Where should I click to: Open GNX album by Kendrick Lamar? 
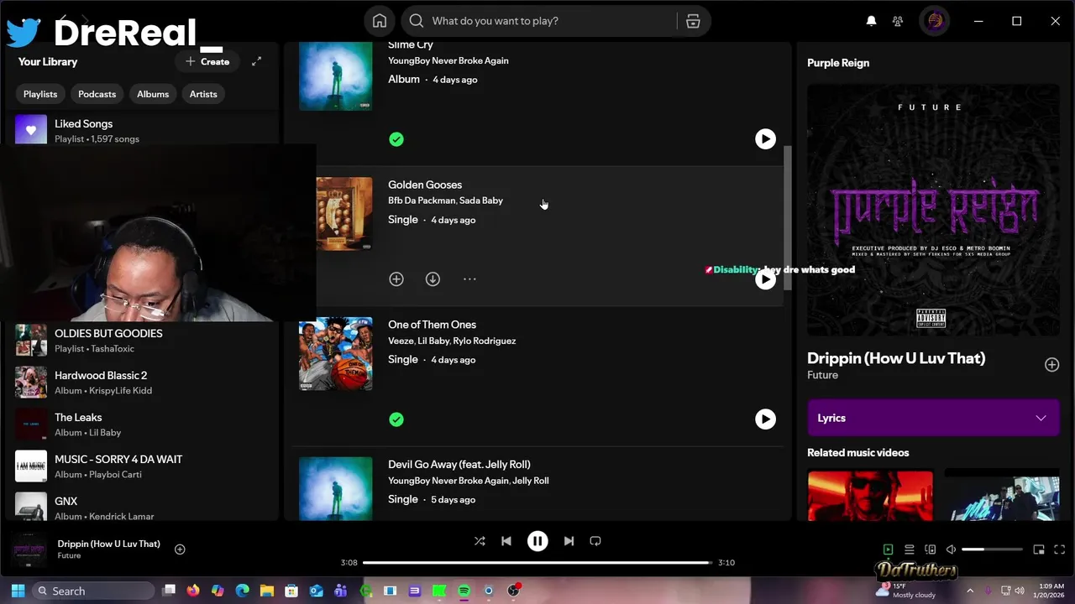click(x=143, y=507)
